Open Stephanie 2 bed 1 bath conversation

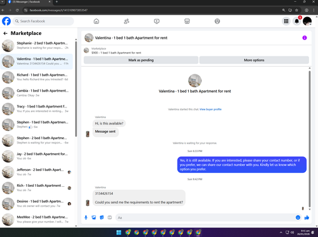(36, 46)
